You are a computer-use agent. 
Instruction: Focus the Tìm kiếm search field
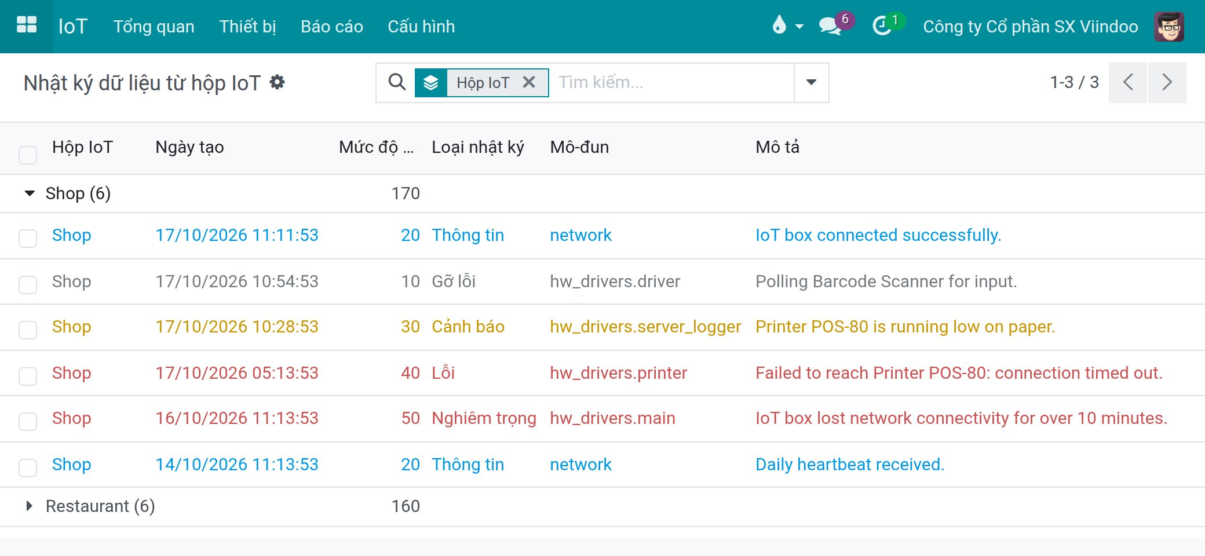[672, 82]
